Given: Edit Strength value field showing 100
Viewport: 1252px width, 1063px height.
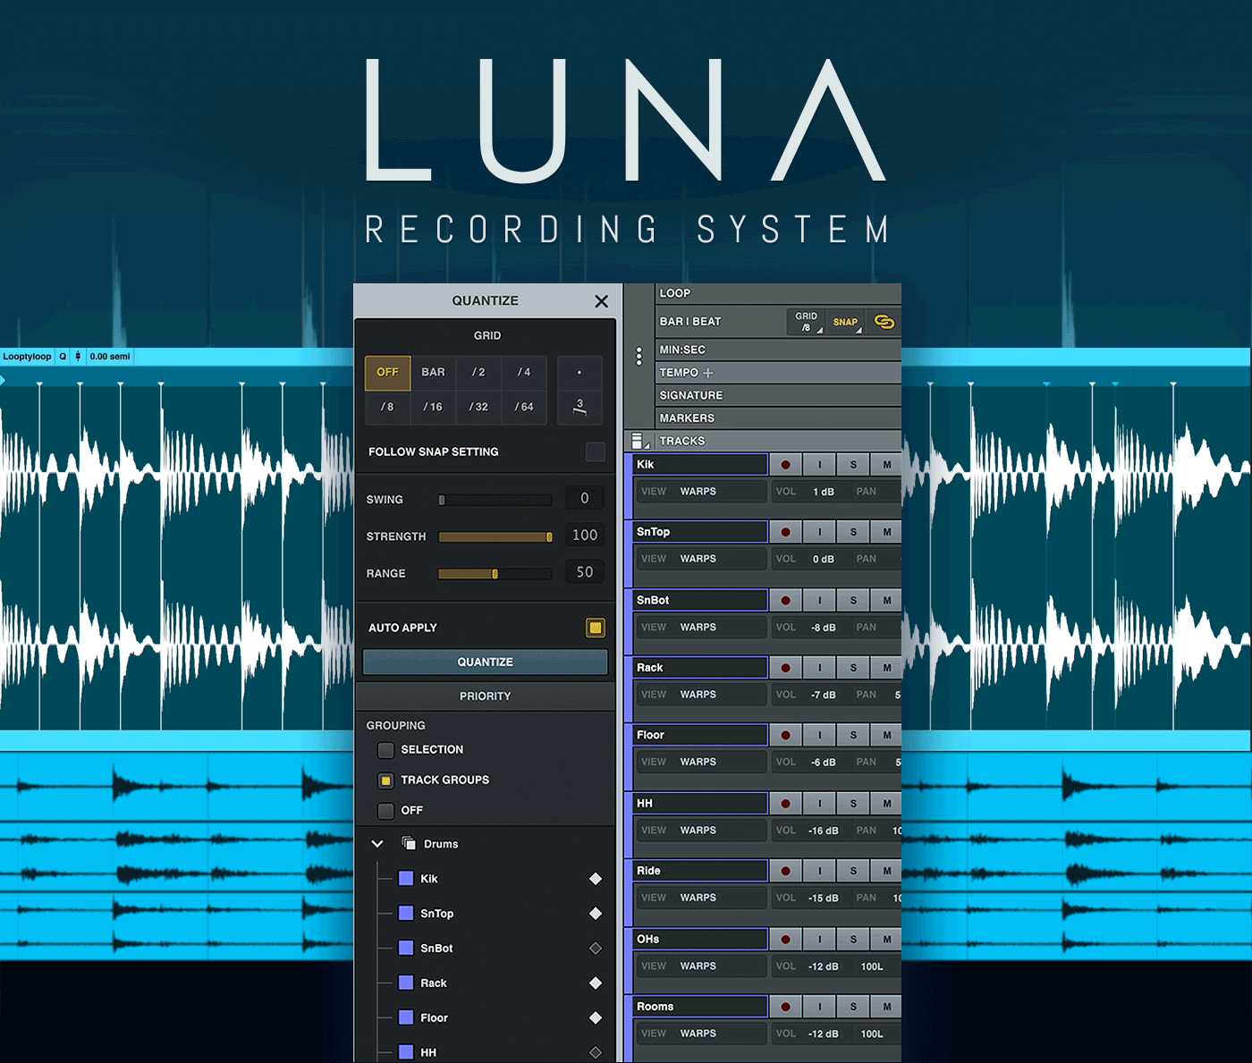Looking at the screenshot, I should (585, 535).
